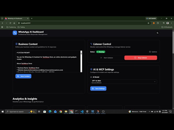Viewport: 174px width, 130px height.
Task: Click the browser home icon
Action: [x=14, y=23]
